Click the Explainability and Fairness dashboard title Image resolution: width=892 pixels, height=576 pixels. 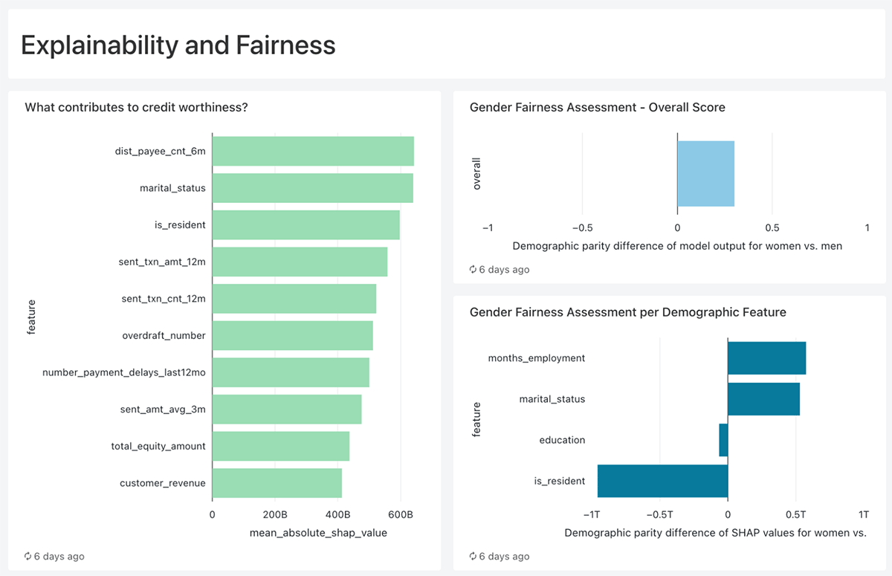178,45
